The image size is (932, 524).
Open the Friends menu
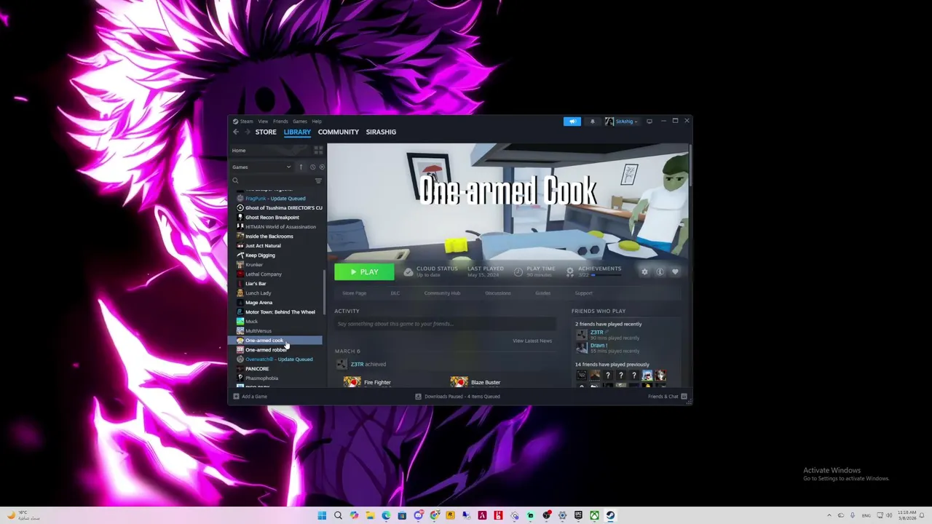point(280,122)
